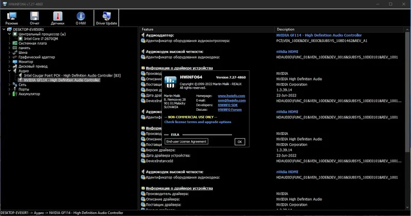Click scroll-down arrow of details pane
411x216 pixels.
pos(407,207)
